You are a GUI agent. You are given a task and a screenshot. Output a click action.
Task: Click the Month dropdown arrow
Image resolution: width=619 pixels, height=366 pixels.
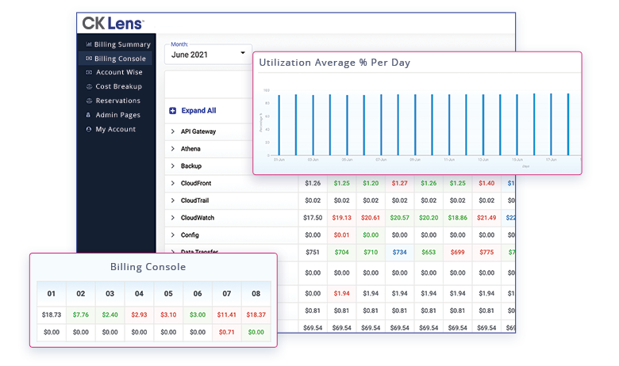[243, 53]
